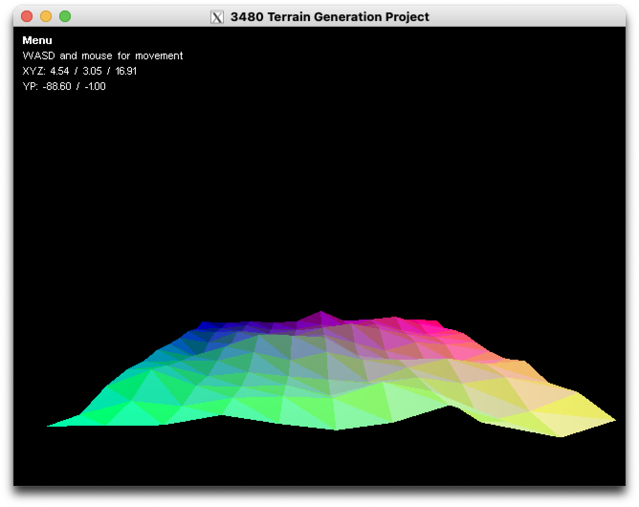Screen dimensions: 639x507
Task: Click the X11 icon in the title bar
Action: (217, 17)
